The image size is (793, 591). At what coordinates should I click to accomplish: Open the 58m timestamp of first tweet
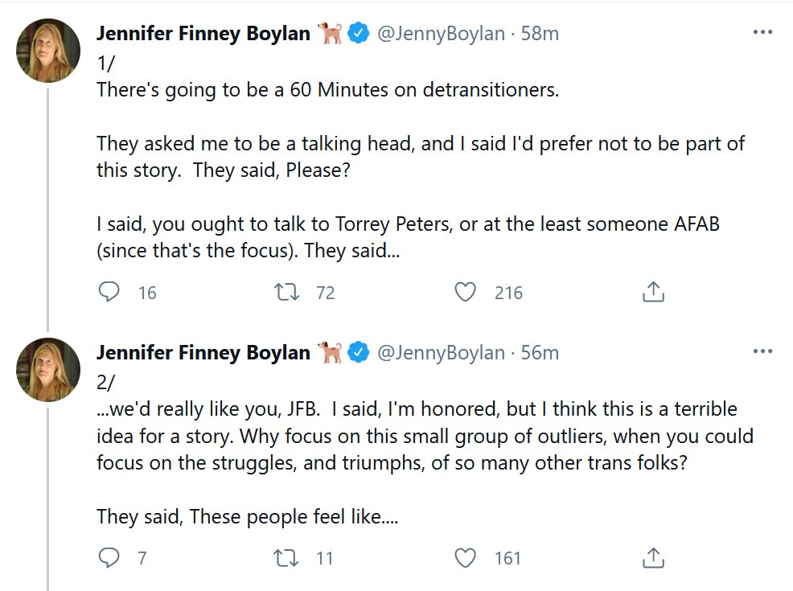[x=539, y=34]
